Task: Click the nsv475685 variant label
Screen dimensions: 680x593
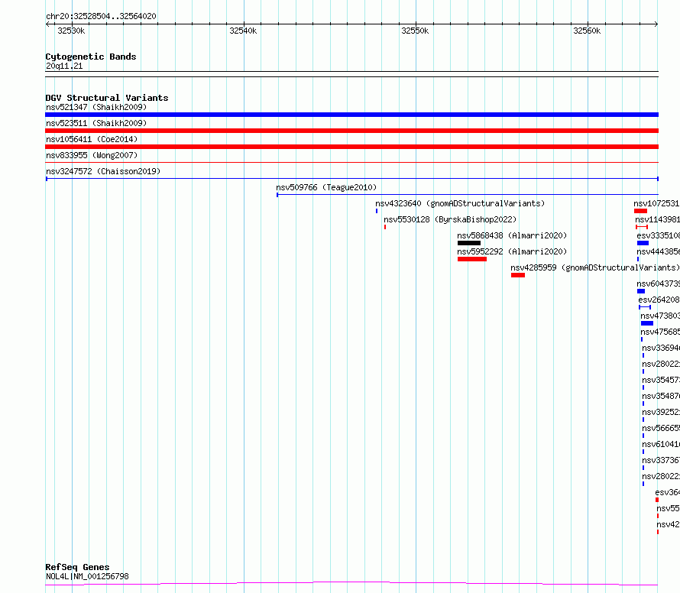Action: [660, 332]
